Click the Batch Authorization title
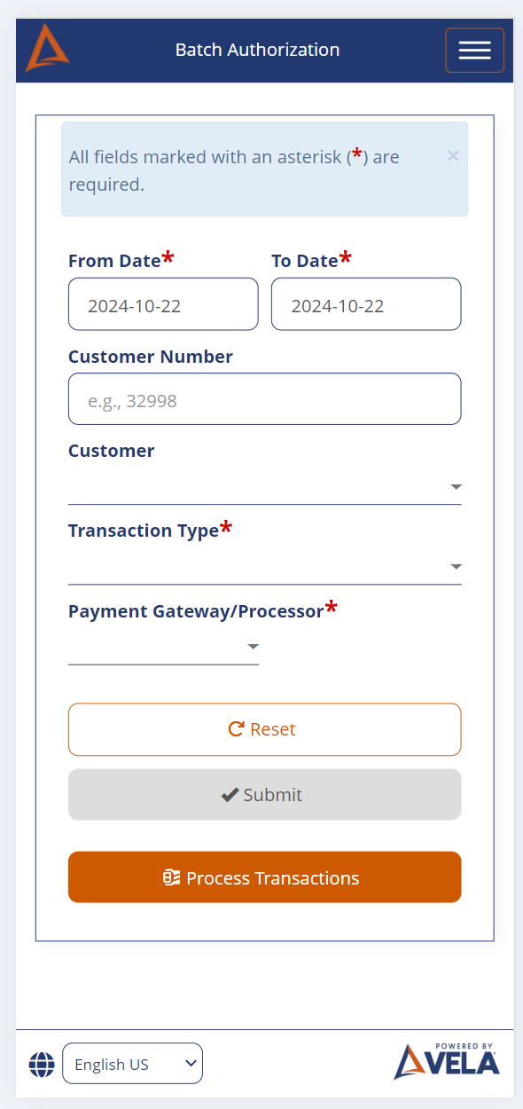 (257, 50)
